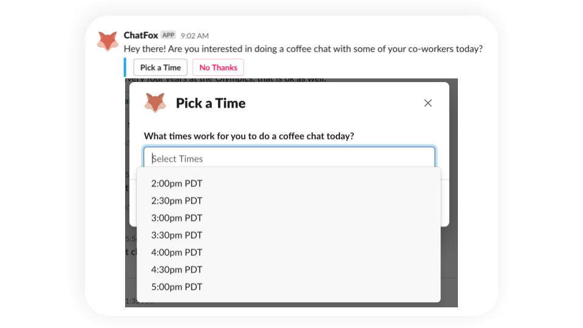Click the "Pick a Time" modal heading
The height and width of the screenshot is (328, 583).
click(x=211, y=103)
